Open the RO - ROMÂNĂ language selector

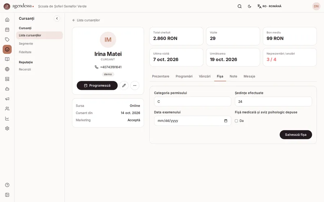click(269, 6)
